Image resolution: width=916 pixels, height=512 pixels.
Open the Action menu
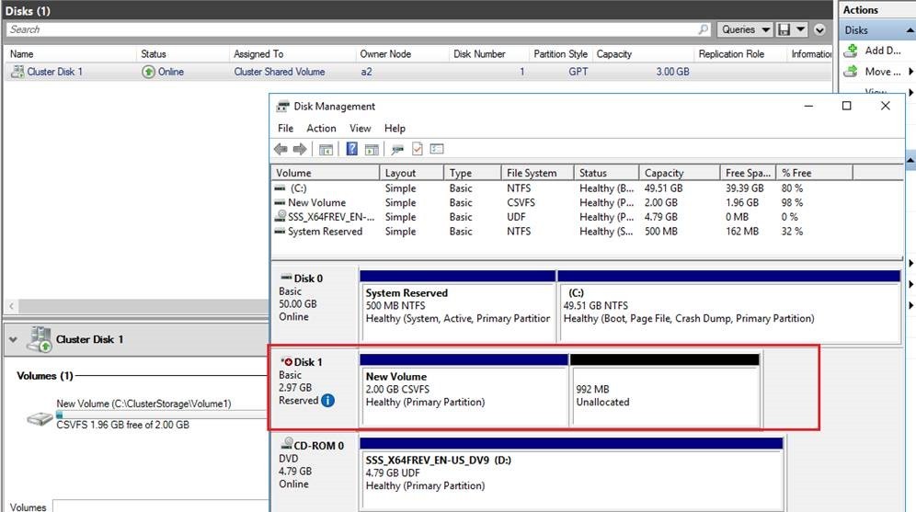pos(321,129)
